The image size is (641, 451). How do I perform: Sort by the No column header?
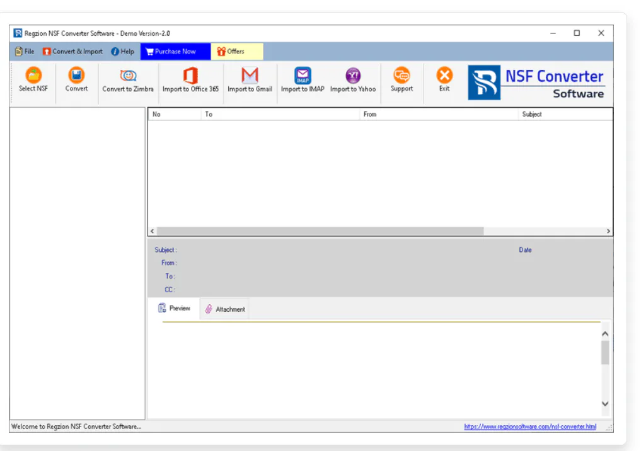coord(175,115)
